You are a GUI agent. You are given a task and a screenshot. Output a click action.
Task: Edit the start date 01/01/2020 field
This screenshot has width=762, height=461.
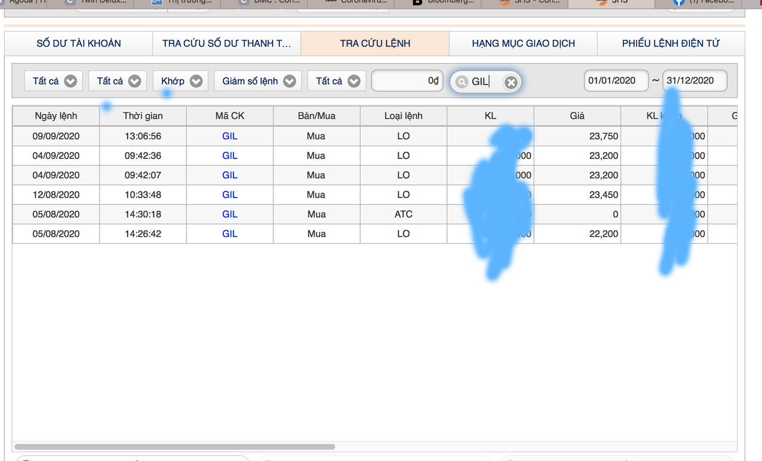616,80
